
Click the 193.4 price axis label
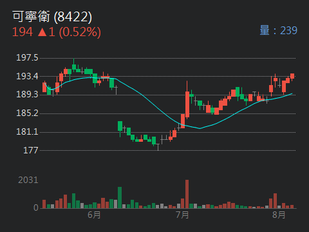tap(27, 76)
